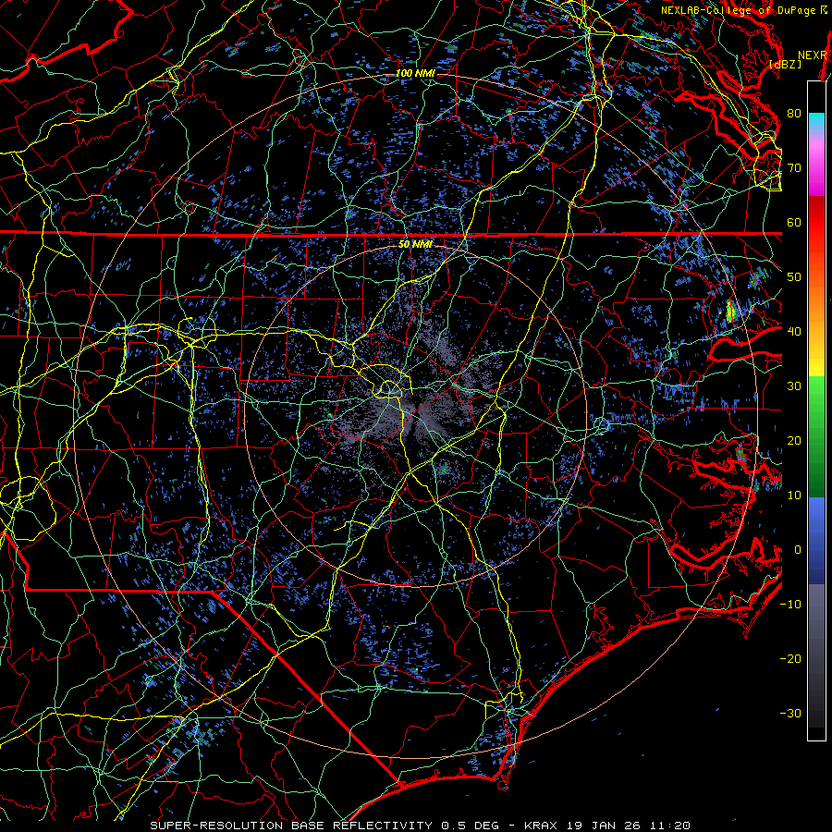Pick the magenta-pink segment of the color bar

pos(816,165)
